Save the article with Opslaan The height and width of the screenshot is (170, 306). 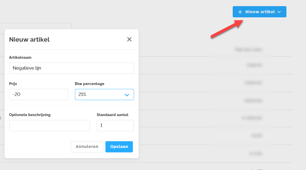point(119,147)
